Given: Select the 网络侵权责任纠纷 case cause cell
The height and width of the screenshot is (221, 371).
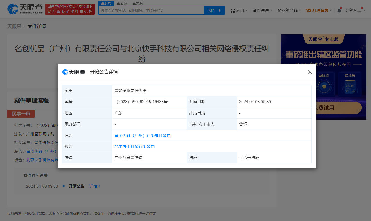Looking at the screenshot, I should (212, 91).
